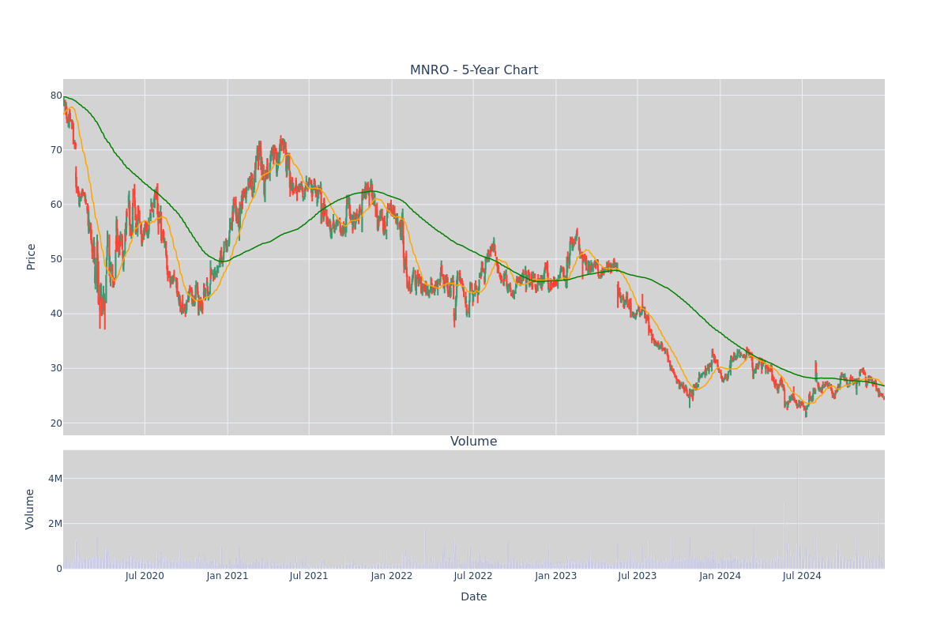
Task: Select the "Jan 2023" date tick
Action: (556, 576)
